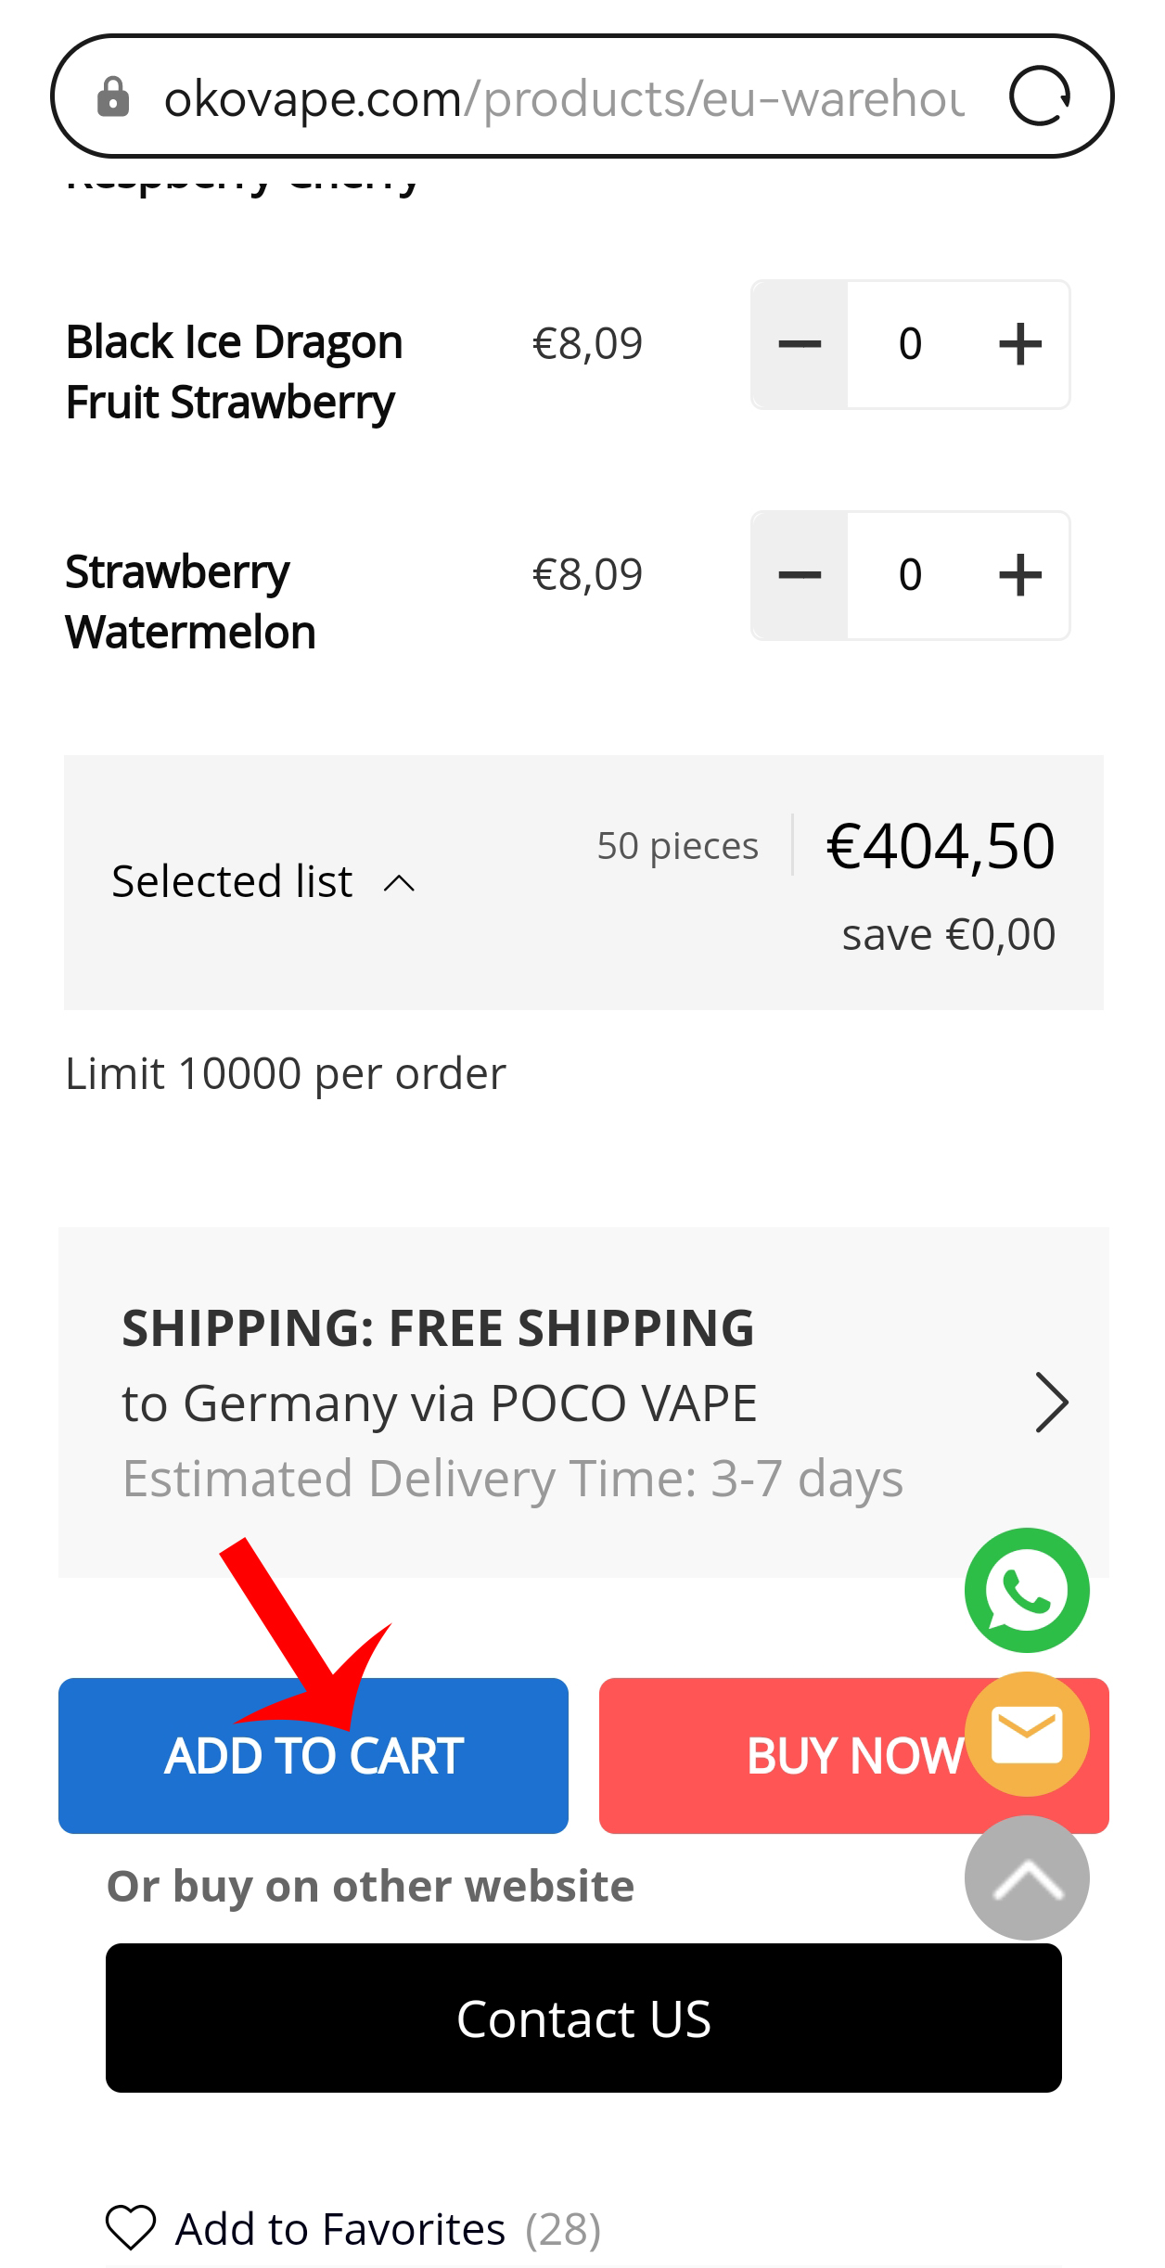Open shipping options via right chevron
This screenshot has width=1165, height=2268.
pyautogui.click(x=1051, y=1403)
